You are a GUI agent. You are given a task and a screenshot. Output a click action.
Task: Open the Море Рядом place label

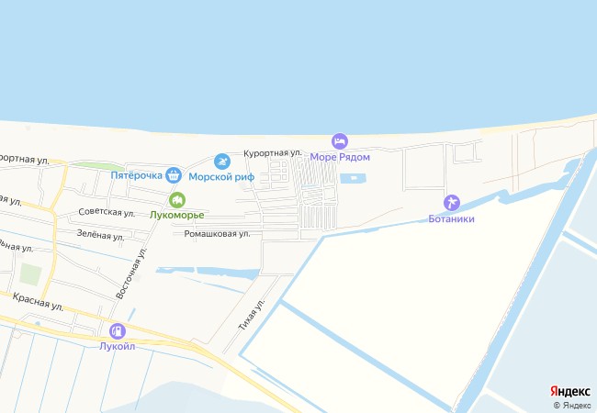pos(340,157)
